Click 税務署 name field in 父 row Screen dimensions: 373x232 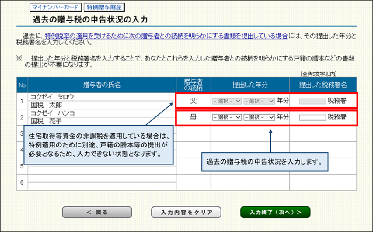click(312, 100)
